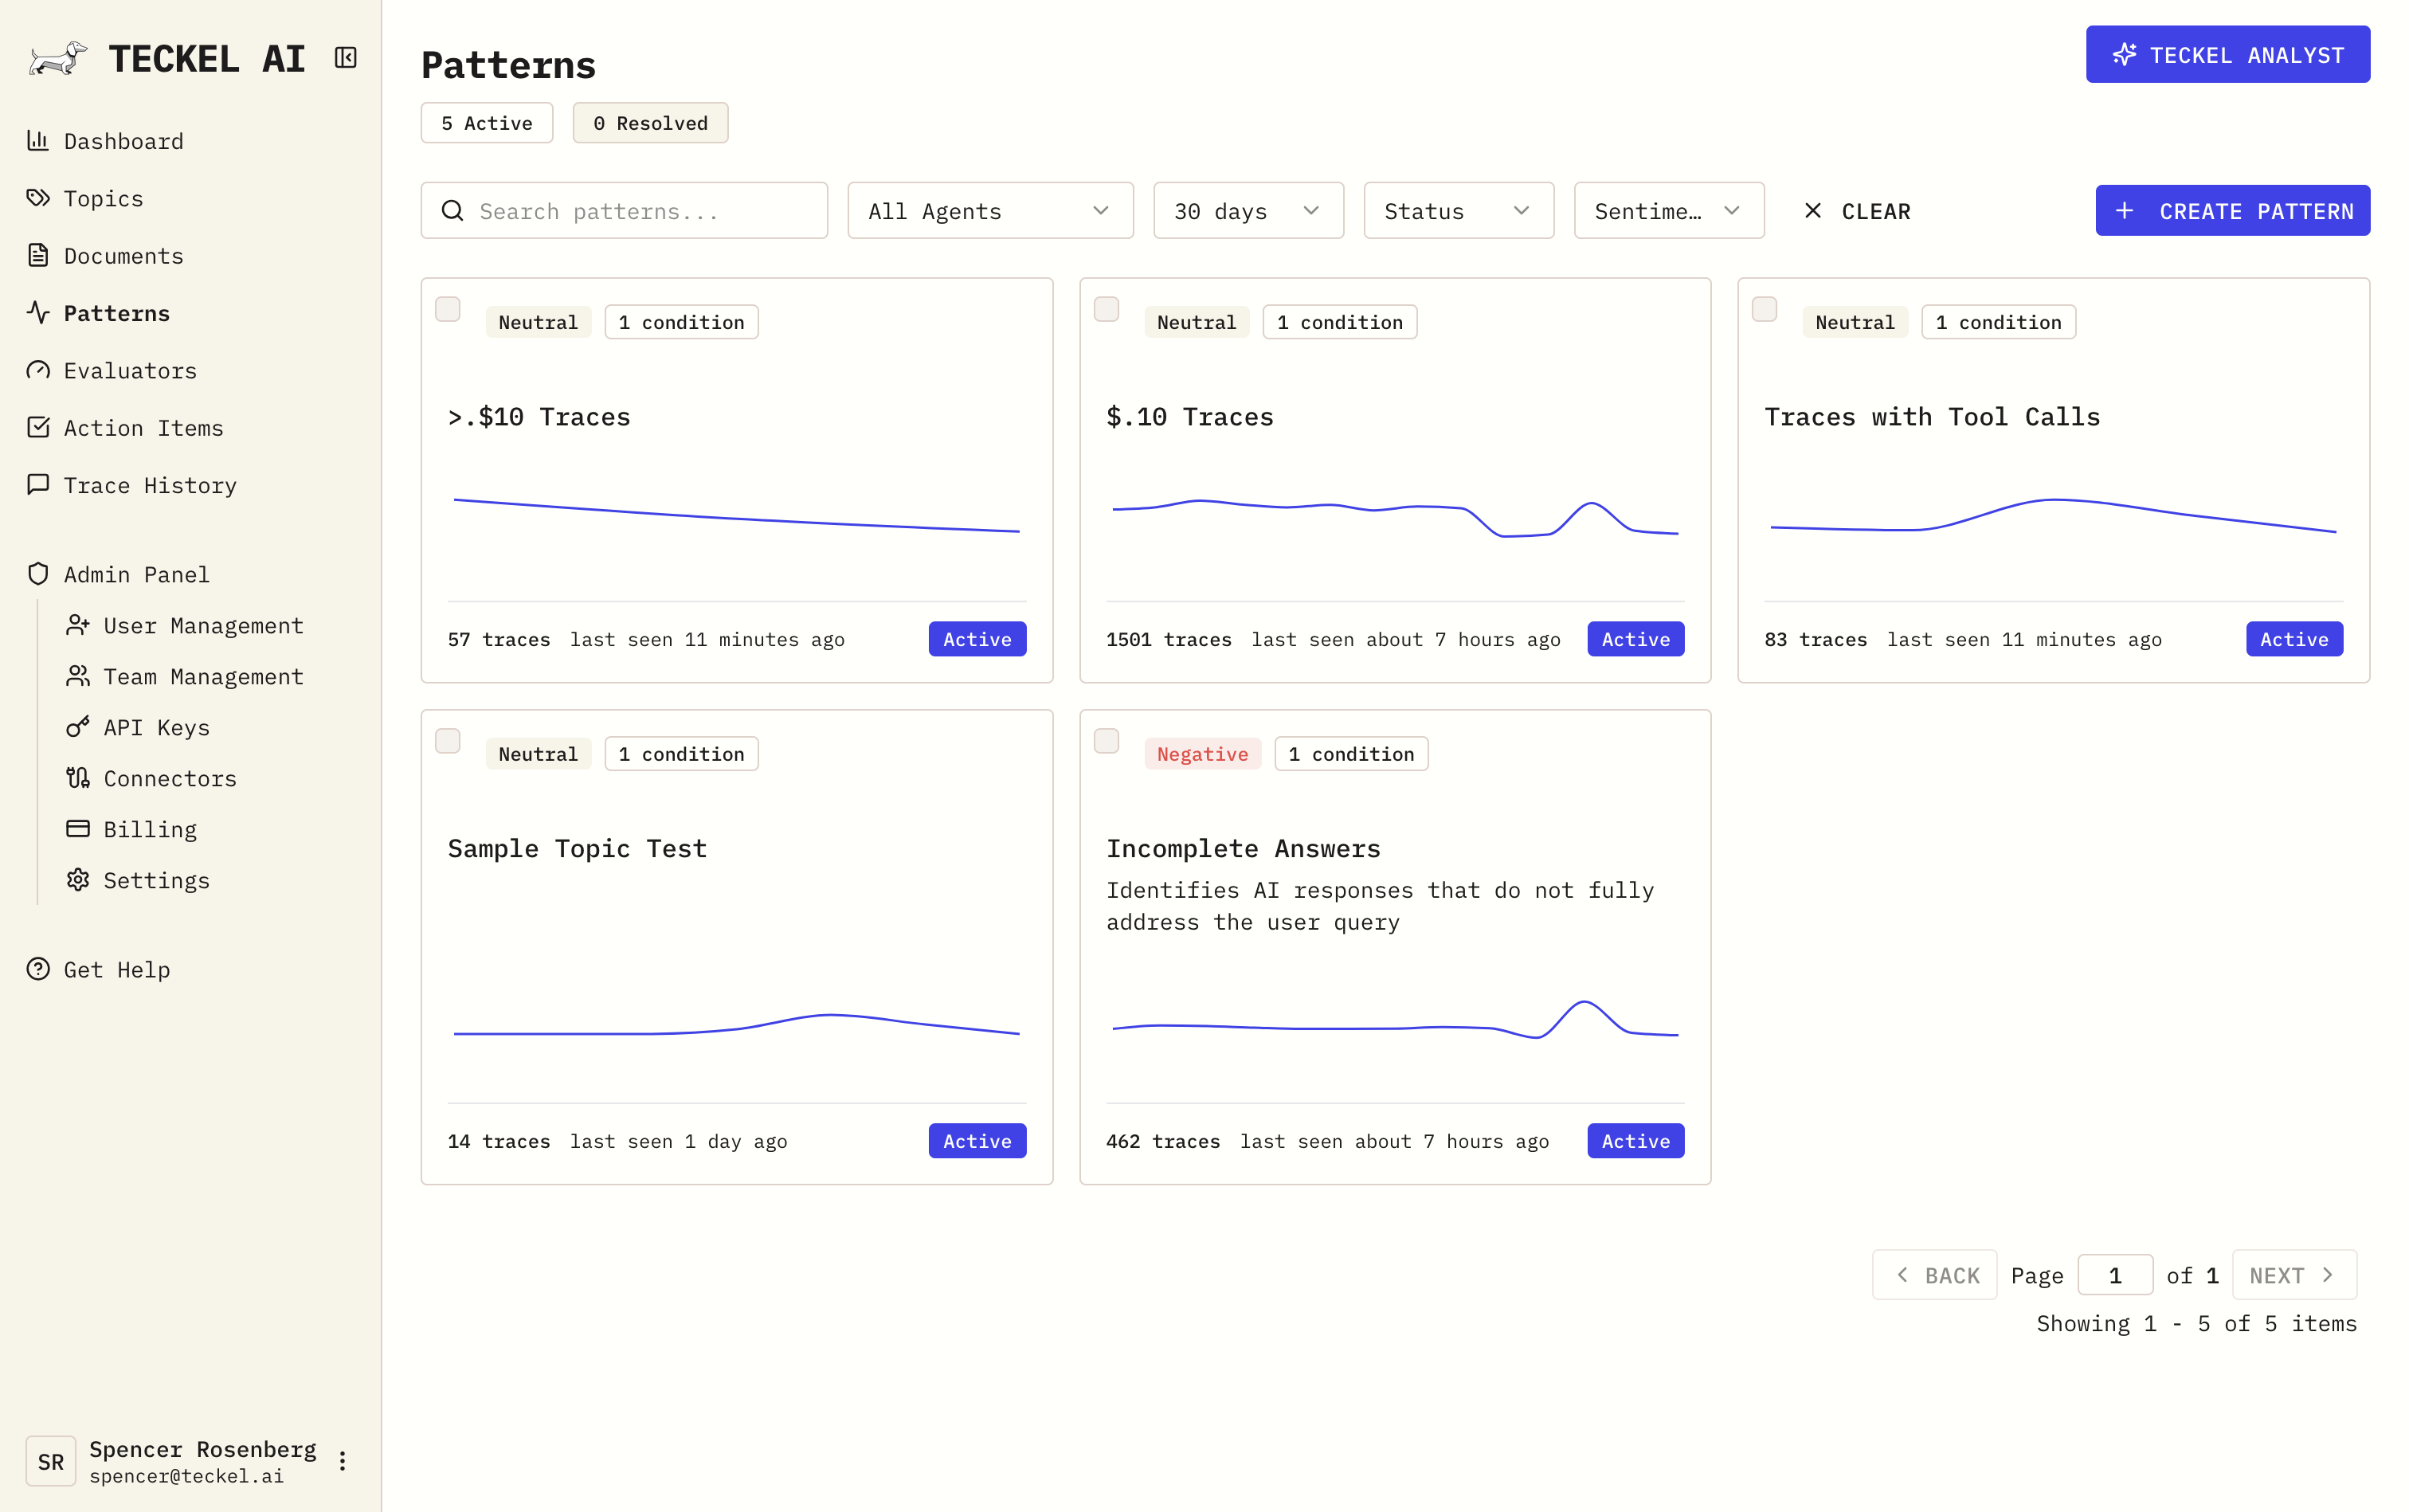Image resolution: width=2409 pixels, height=1512 pixels.
Task: Open the Dashboard bar chart icon
Action: click(38, 141)
